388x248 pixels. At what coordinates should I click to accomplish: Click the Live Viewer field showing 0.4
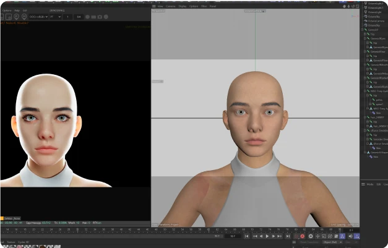[79, 17]
